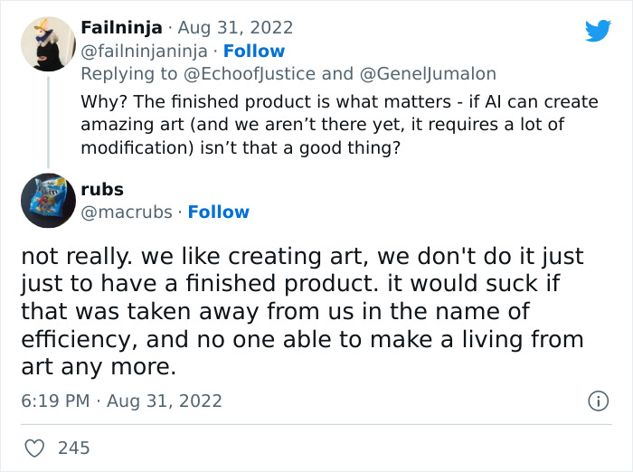Follow @failninjaninja account
The image size is (633, 472).
point(253,51)
